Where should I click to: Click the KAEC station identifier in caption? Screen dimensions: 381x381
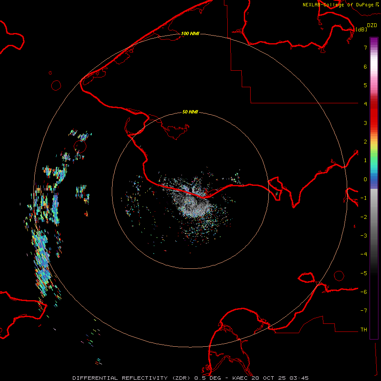tap(240, 378)
